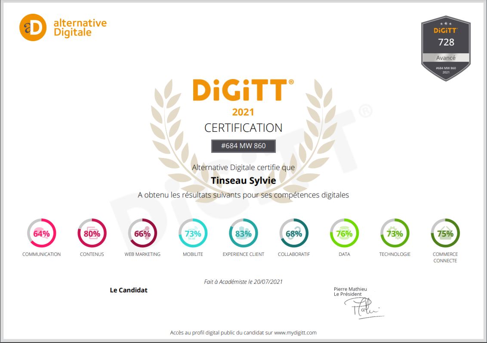Click the DiGiTT 728 Avancé badge
Screen dimensions: 487x343
[446, 48]
